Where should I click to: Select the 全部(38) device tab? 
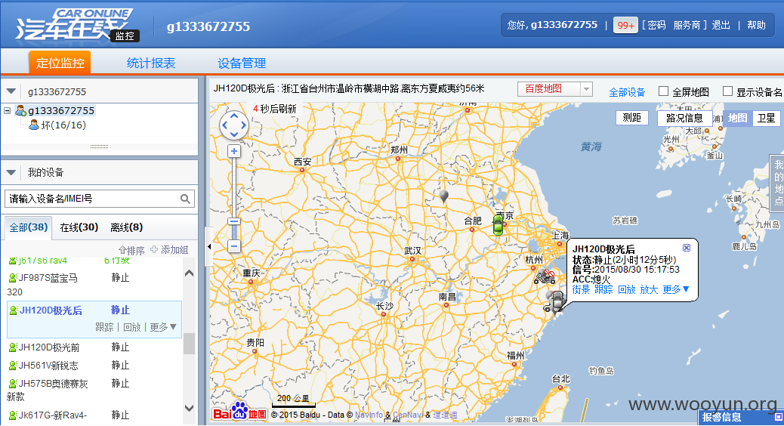click(29, 227)
